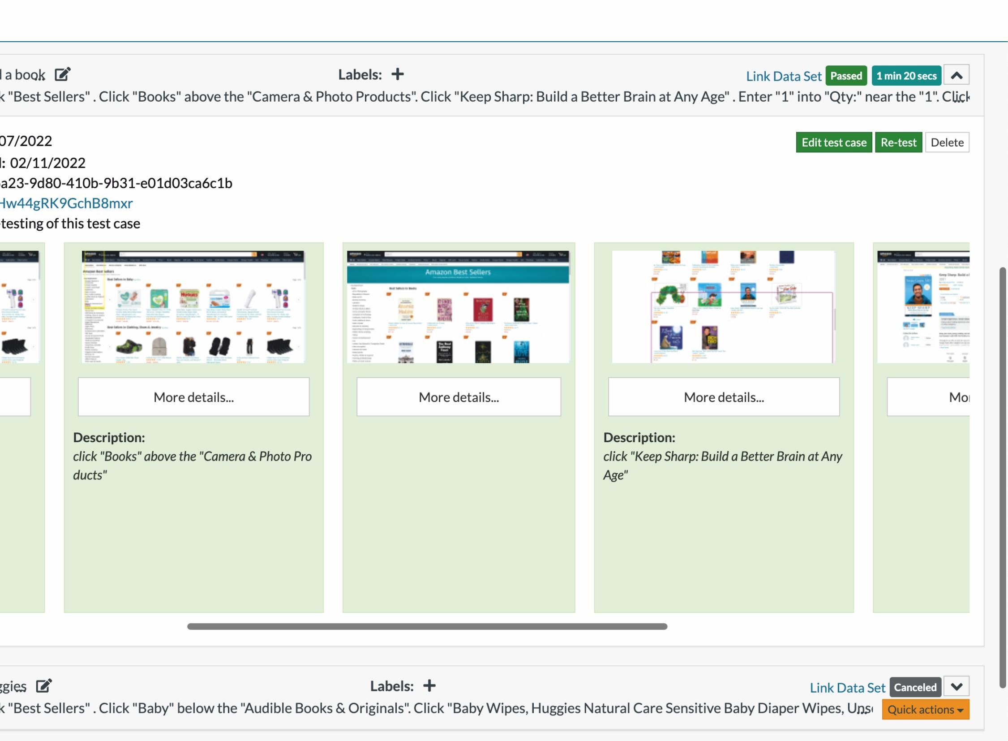Add a label with first test case's plus icon
Image resolution: width=1008 pixels, height=741 pixels.
pos(397,74)
